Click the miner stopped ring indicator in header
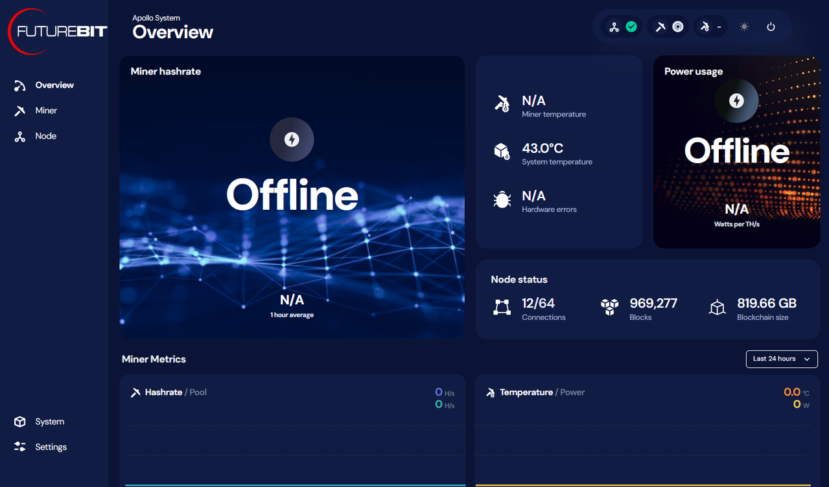 click(677, 27)
